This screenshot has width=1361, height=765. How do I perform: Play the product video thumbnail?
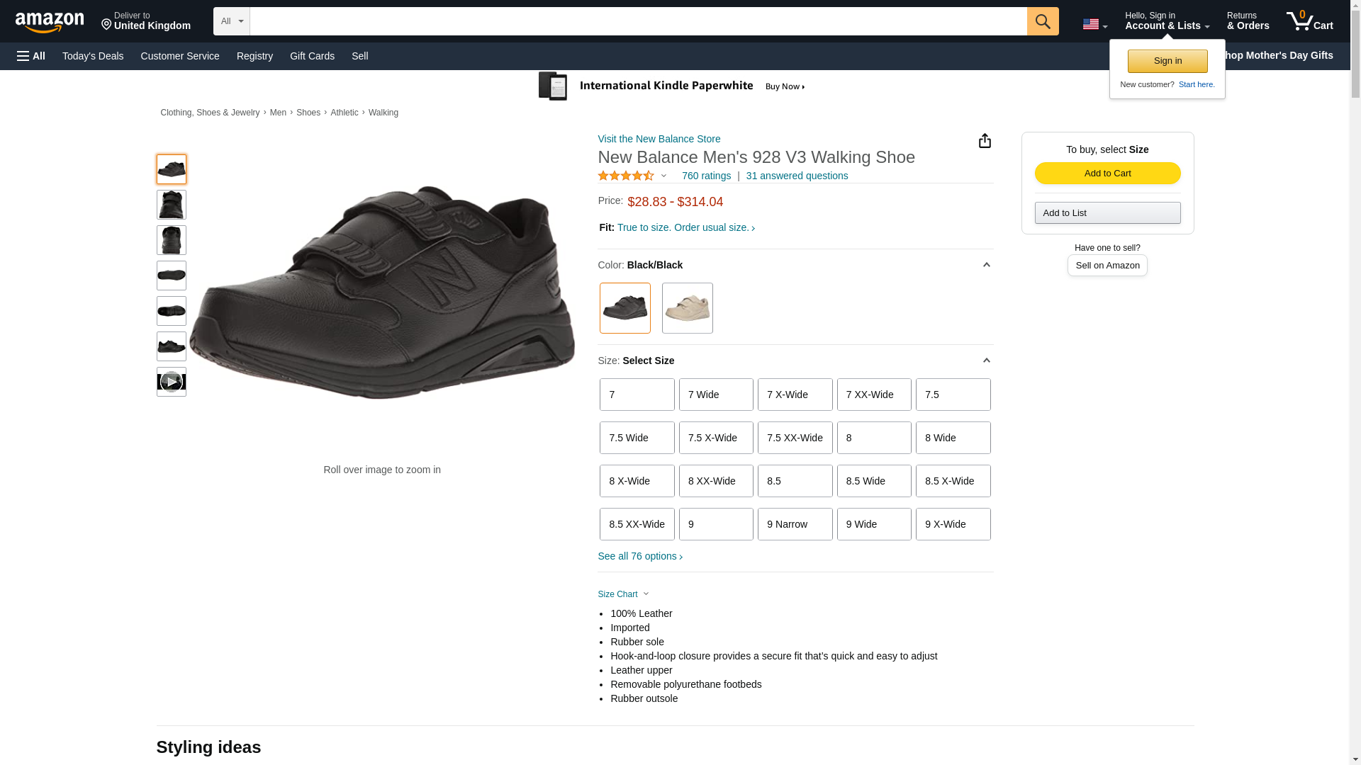171,382
